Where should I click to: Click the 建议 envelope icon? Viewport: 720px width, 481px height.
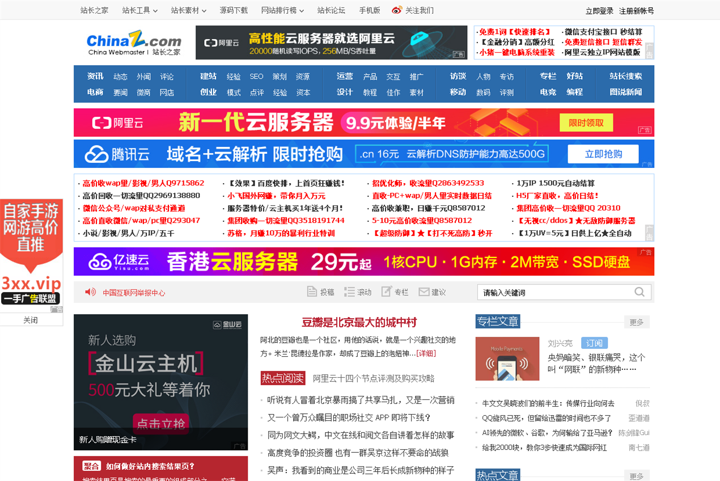[423, 292]
